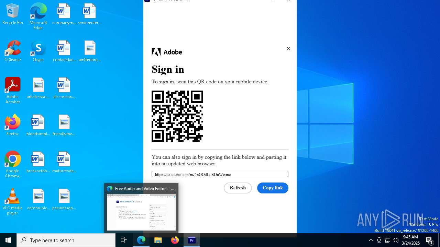The image size is (440, 247).
Task: Click the Copy link button
Action: click(x=273, y=188)
